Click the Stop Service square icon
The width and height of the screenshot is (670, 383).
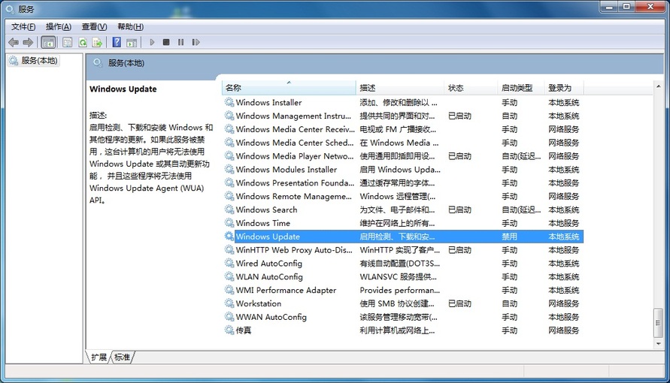coord(166,42)
